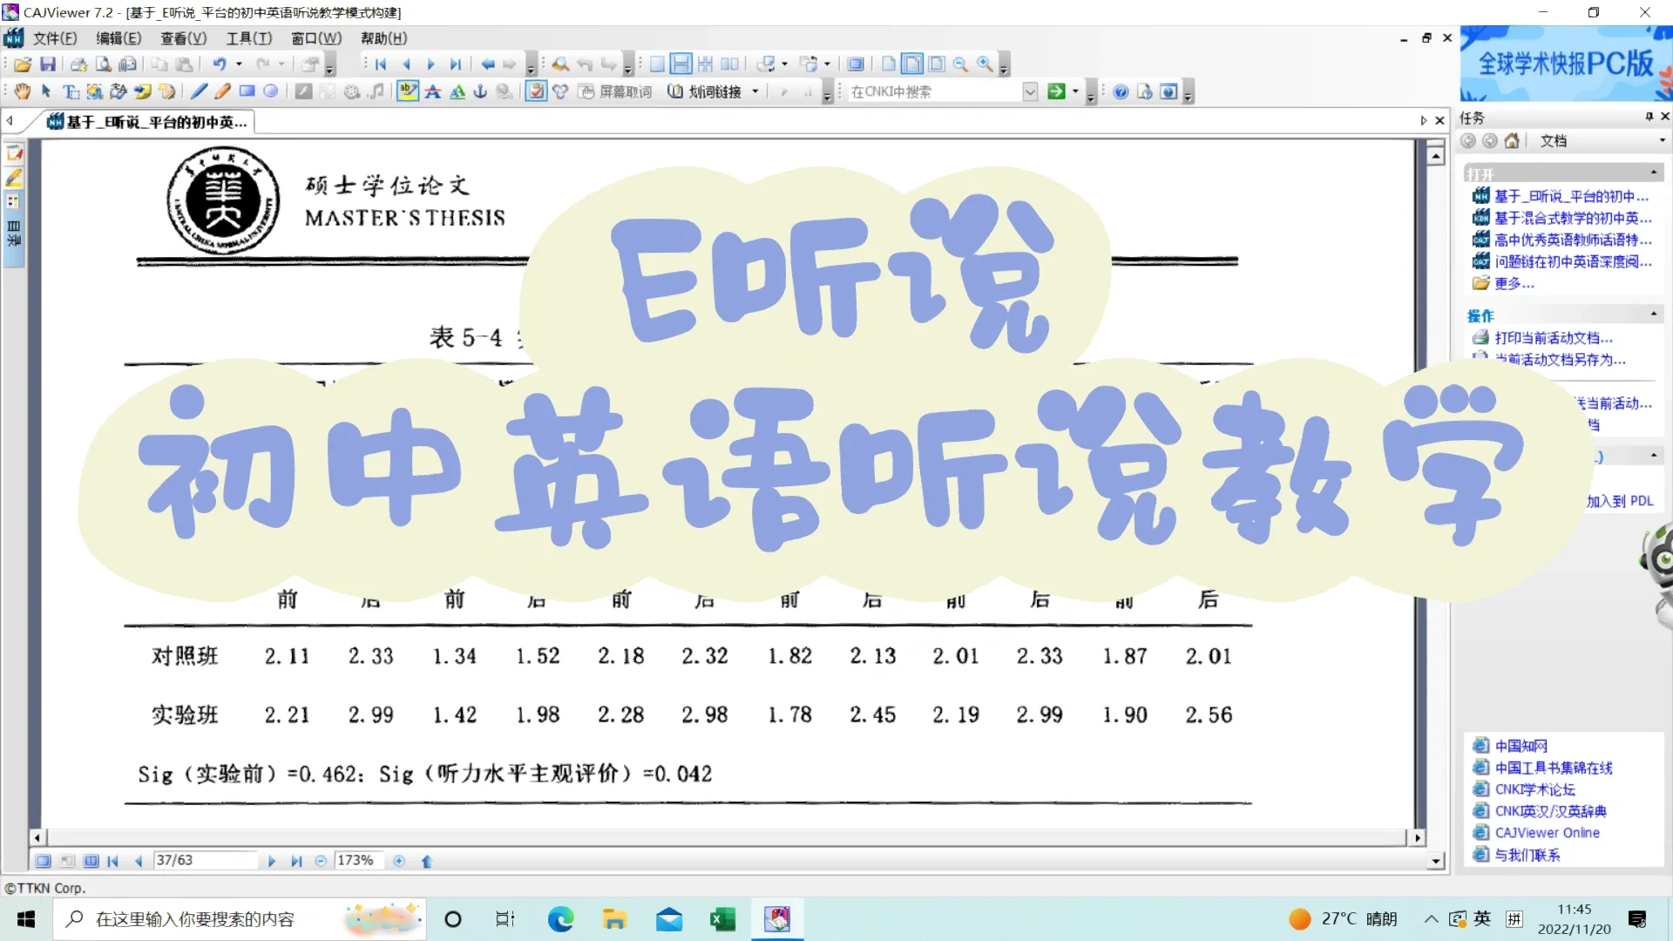Click the green Go search arrow button
The width and height of the screenshot is (1673, 941).
(1056, 91)
